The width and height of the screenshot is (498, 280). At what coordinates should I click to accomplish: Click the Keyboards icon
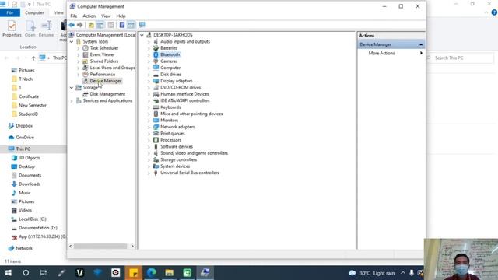coord(156,107)
